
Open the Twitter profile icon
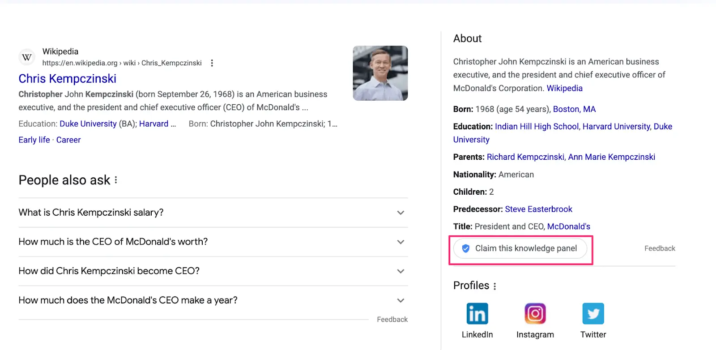click(593, 313)
